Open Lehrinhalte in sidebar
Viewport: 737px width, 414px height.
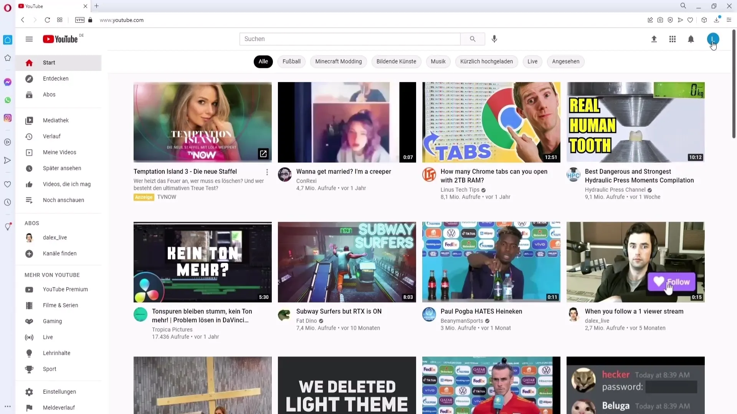(58, 353)
